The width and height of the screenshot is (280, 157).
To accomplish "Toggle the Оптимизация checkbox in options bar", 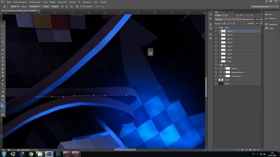I will pyautogui.click(x=81, y=7).
